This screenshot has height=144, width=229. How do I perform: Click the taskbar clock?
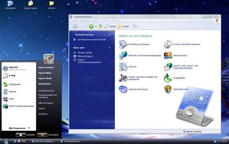click(x=224, y=141)
